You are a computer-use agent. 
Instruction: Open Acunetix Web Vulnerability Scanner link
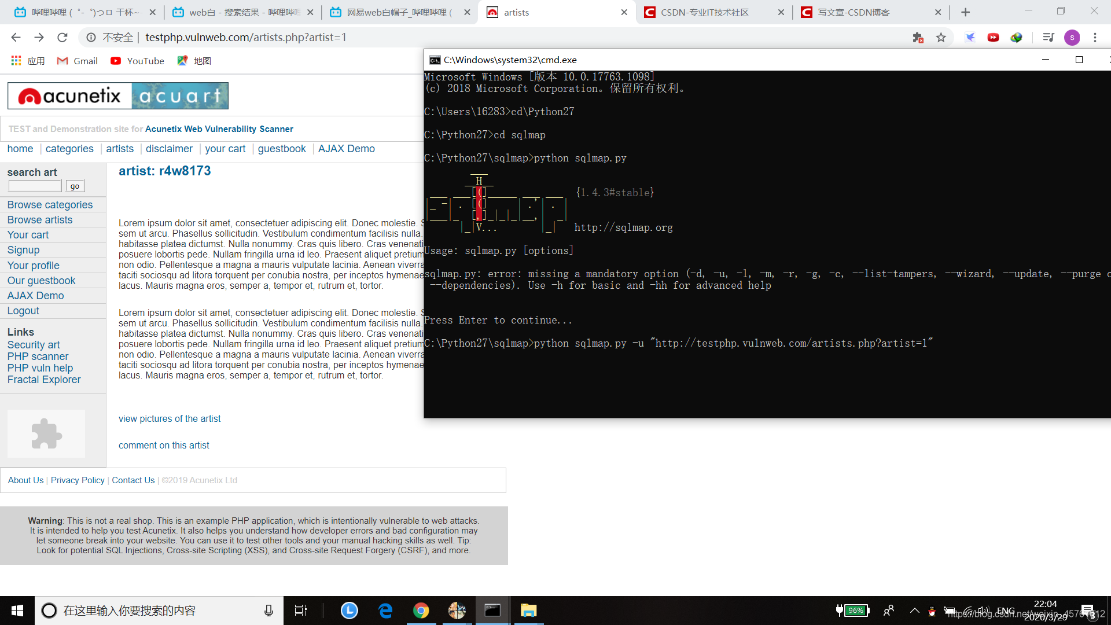pyautogui.click(x=219, y=129)
